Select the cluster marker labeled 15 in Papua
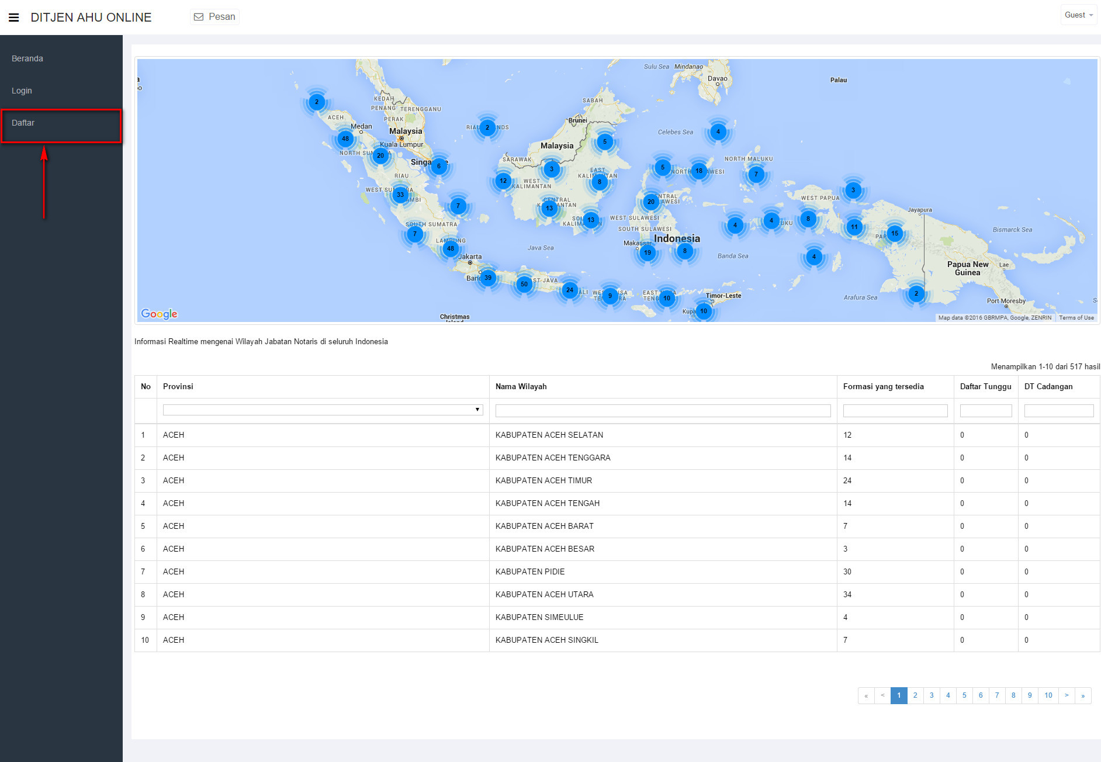This screenshot has width=1101, height=762. tap(894, 233)
